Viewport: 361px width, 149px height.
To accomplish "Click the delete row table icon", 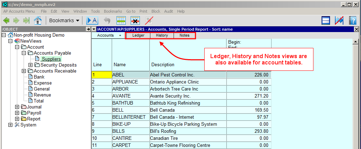I will [x=135, y=20].
